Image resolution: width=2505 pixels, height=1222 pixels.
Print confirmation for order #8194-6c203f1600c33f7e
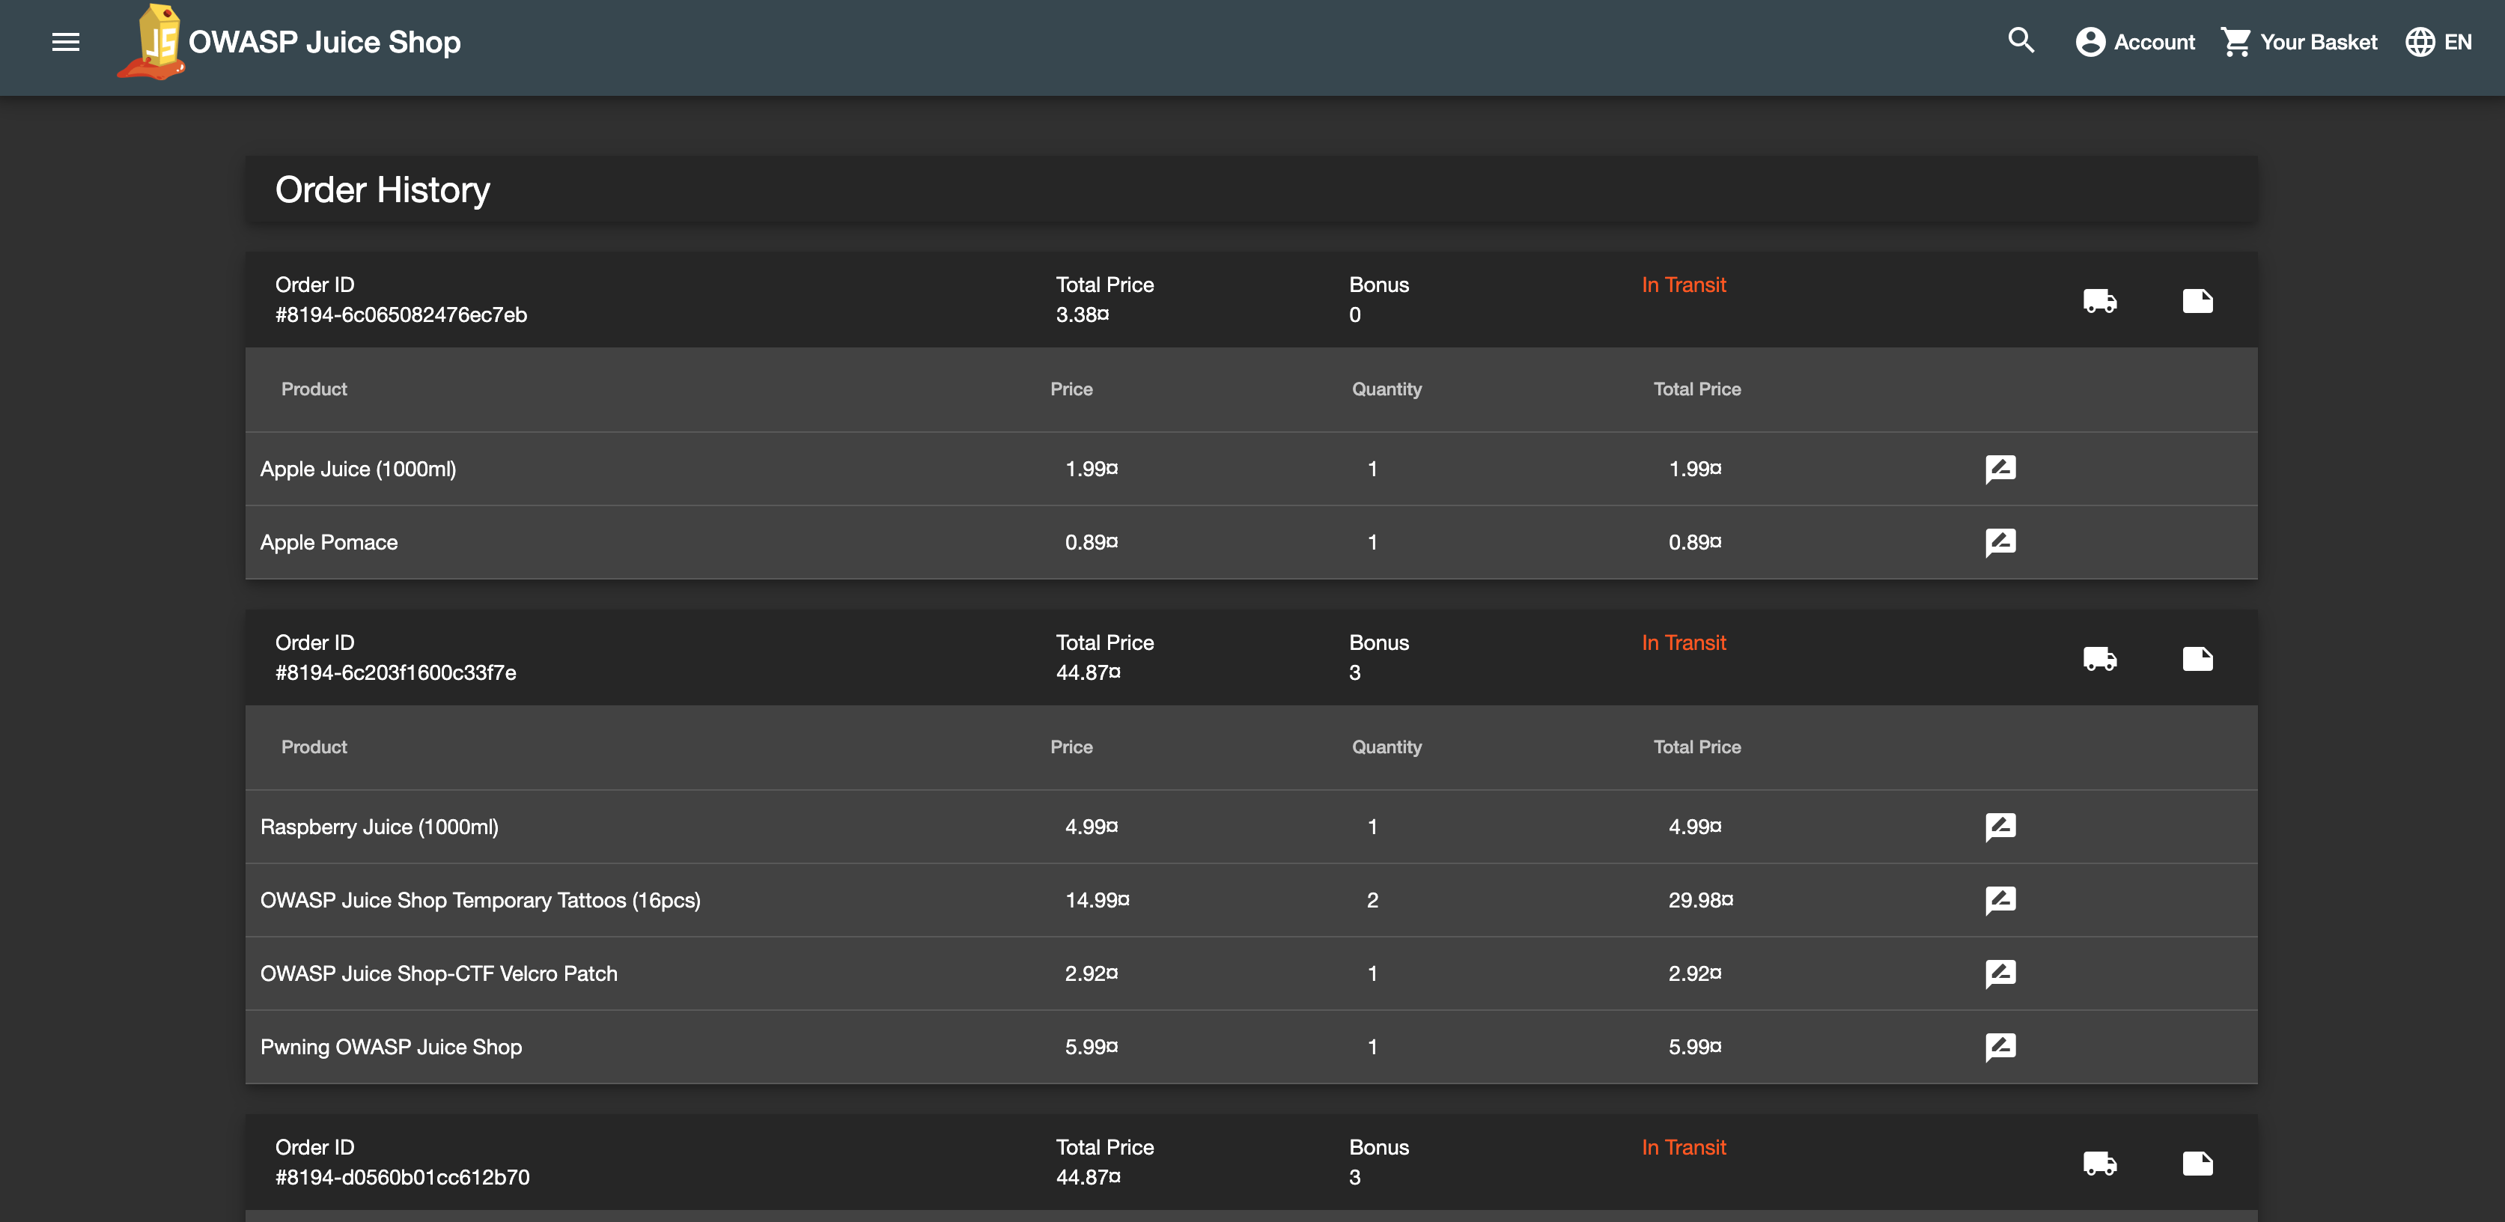[2197, 659]
